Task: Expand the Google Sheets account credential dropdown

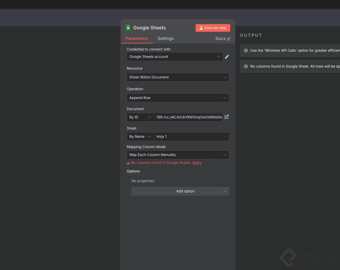Action: (175, 57)
